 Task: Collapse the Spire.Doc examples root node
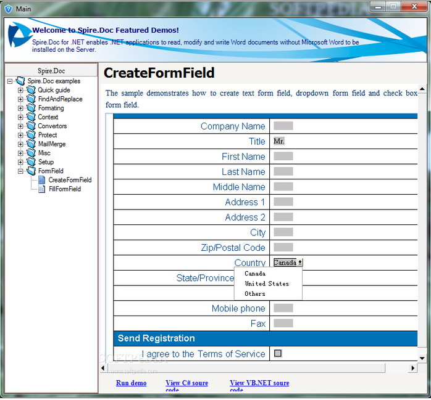(x=10, y=81)
